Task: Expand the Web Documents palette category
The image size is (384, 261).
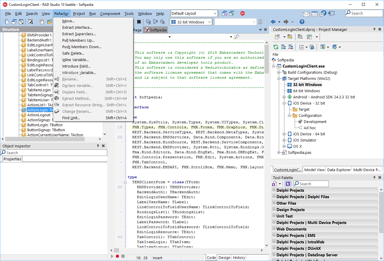Action: pos(274,229)
